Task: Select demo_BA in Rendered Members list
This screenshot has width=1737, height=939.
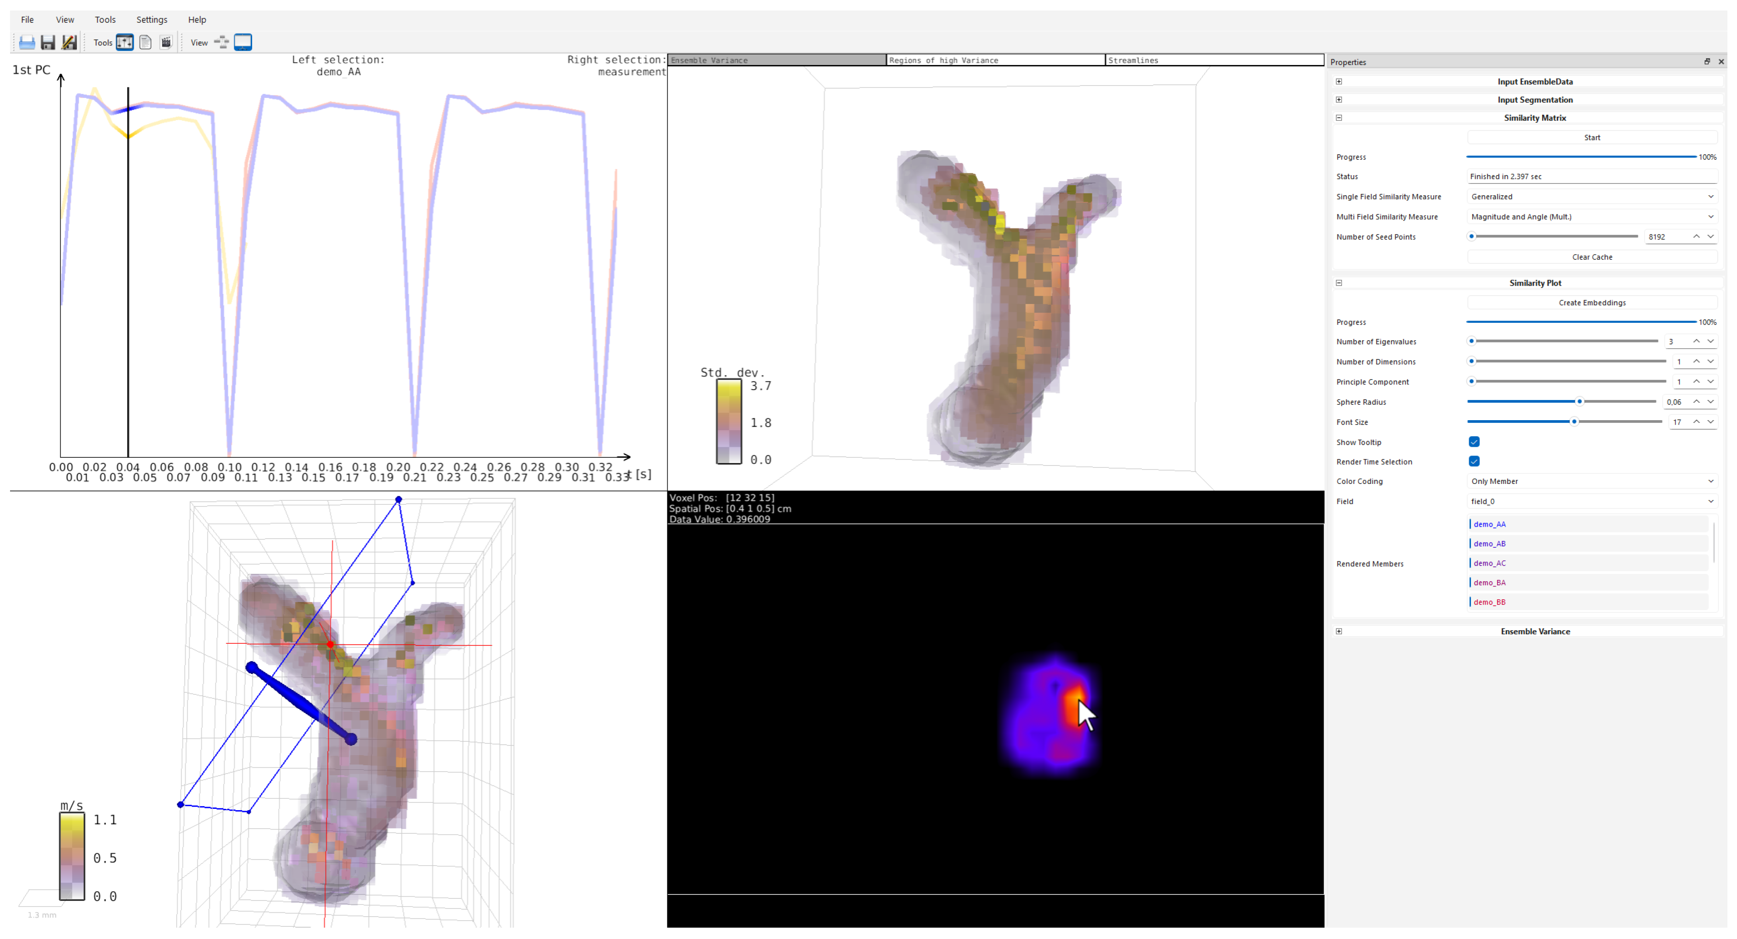Action: (1588, 583)
